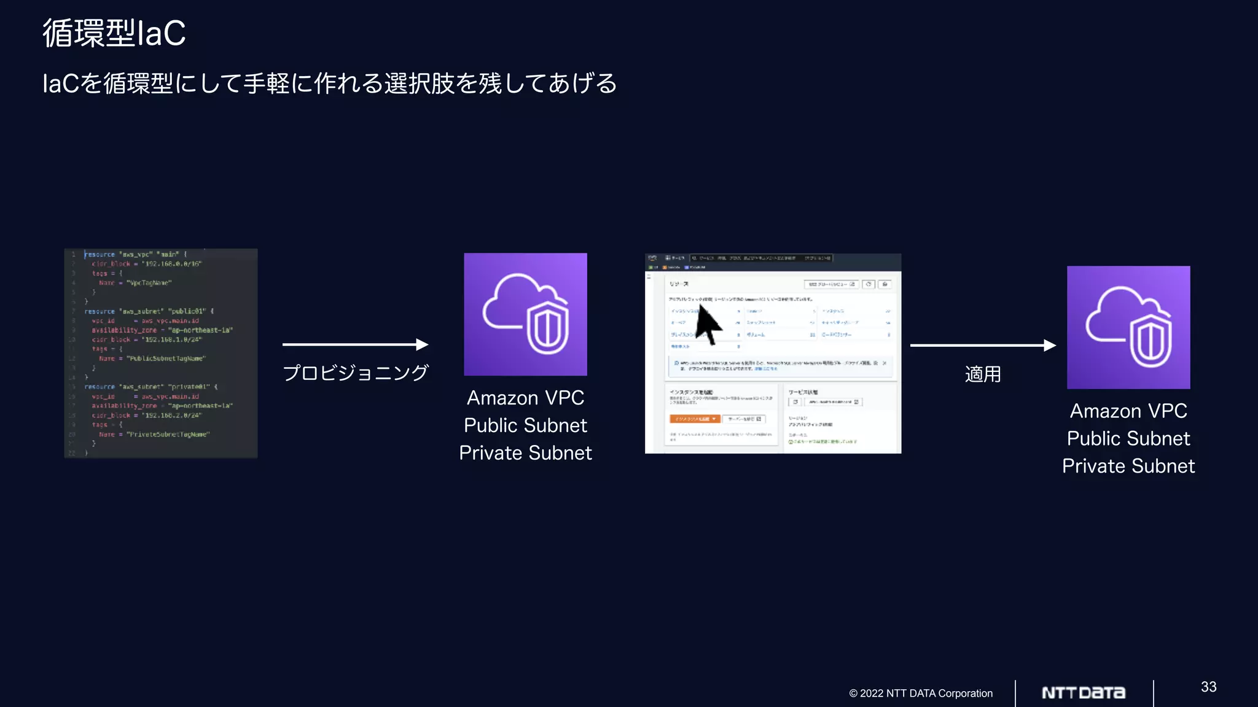Click the NTT DATA logo
This screenshot has width=1258, height=707.
point(1084,693)
